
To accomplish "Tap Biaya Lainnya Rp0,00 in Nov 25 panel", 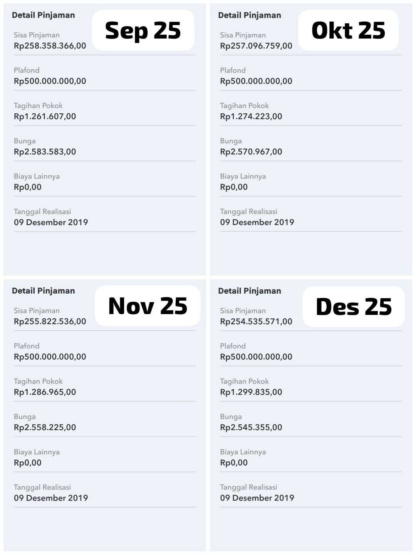I will 28,463.
